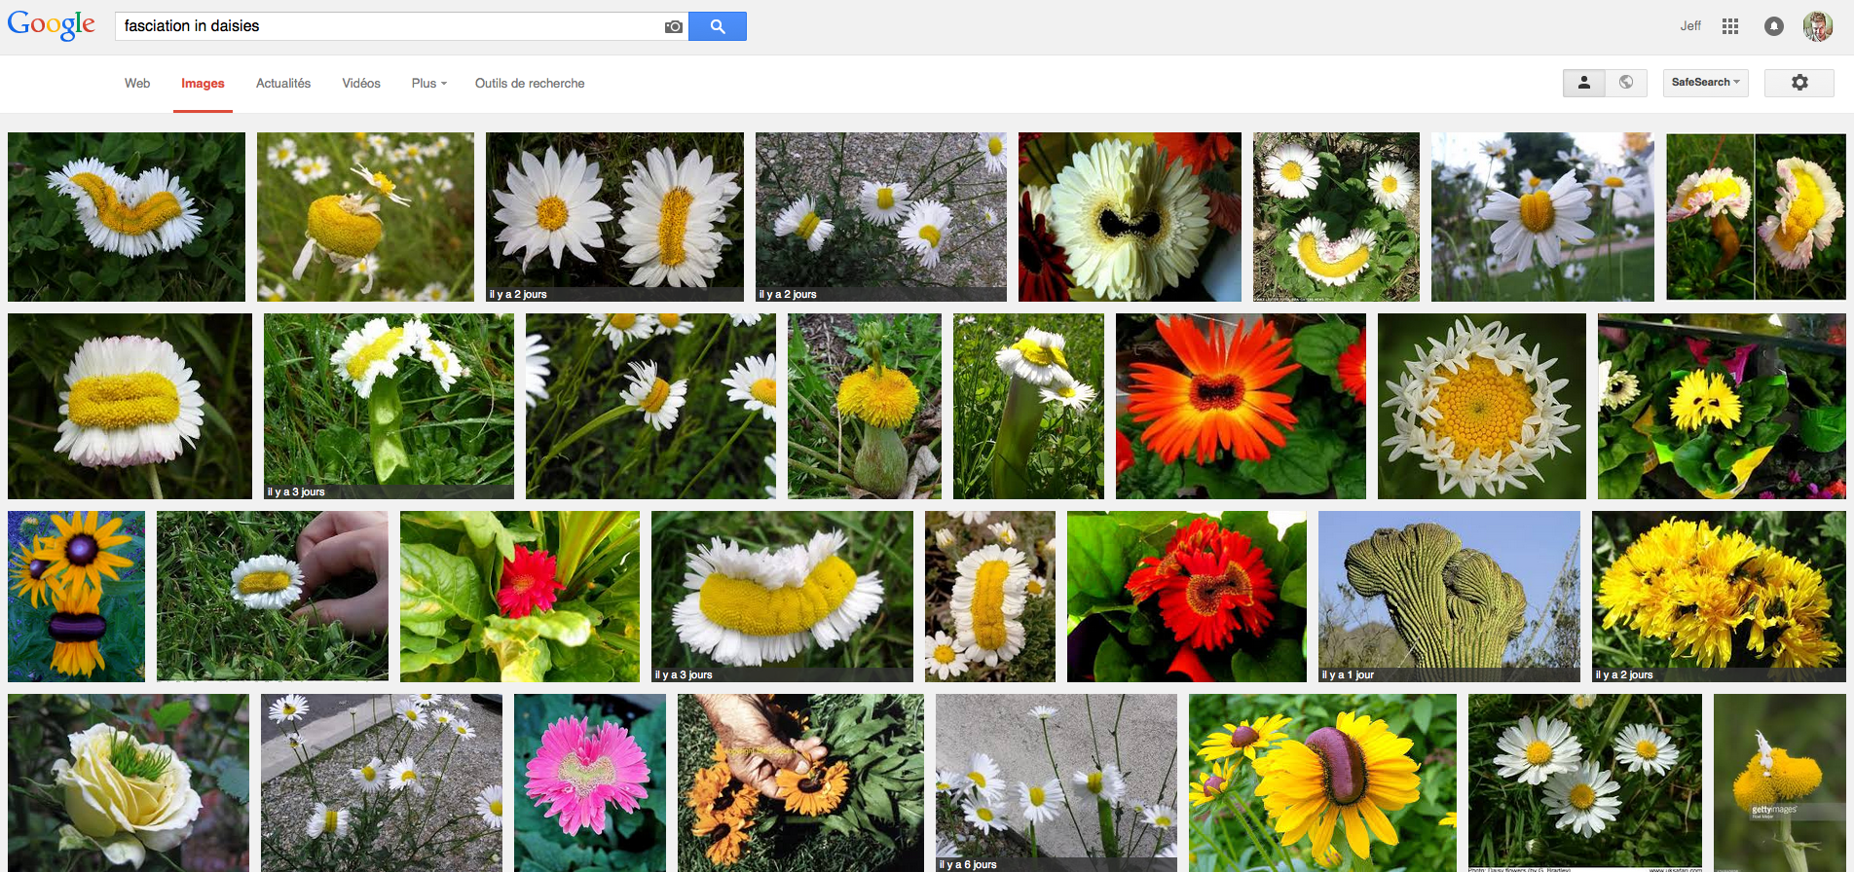The width and height of the screenshot is (1854, 872).
Task: Open settings gear options
Action: click(1798, 83)
